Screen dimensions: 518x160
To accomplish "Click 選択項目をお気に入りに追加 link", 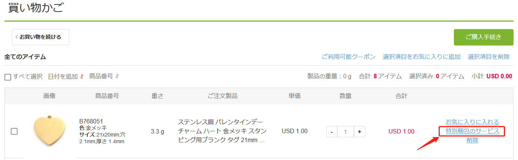I will 422,57.
